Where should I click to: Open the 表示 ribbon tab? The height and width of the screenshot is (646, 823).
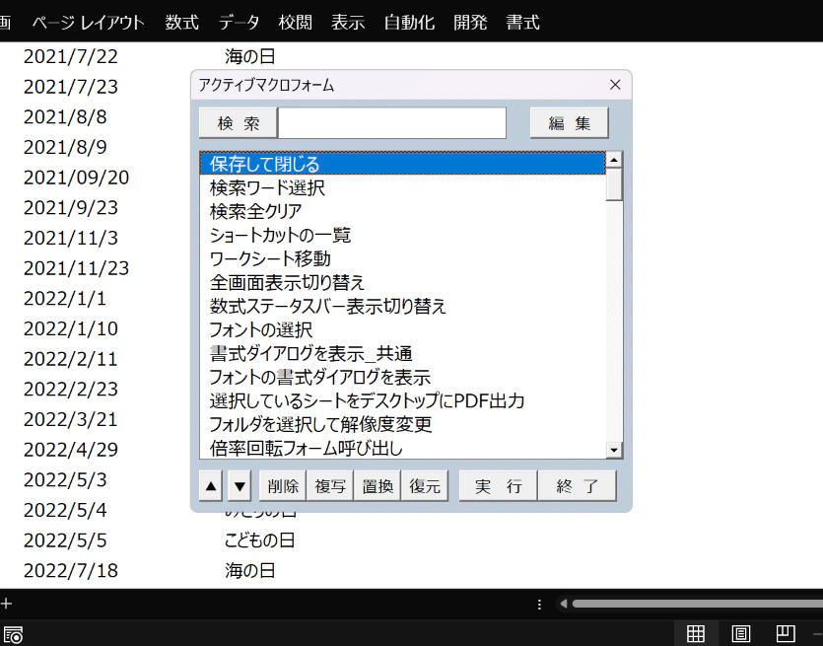click(x=348, y=23)
